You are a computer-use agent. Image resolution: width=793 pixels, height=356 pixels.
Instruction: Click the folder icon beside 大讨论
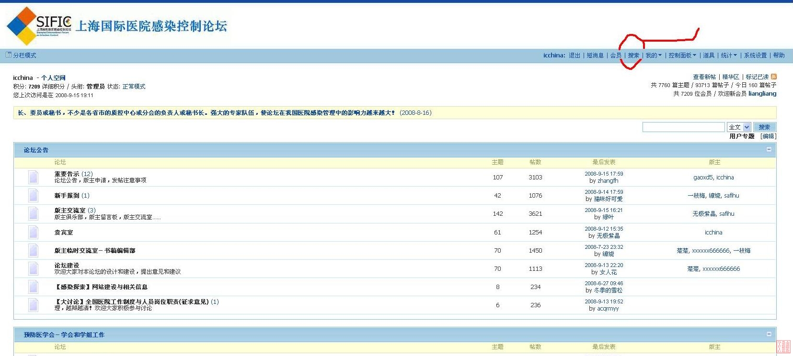(33, 305)
